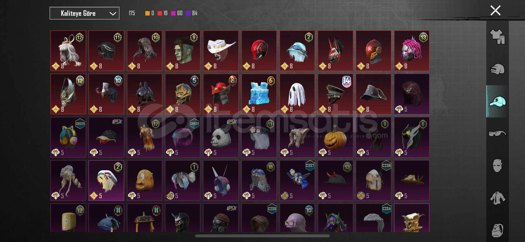Select the jacket clothing category icon
The height and width of the screenshot is (242, 525).
click(x=497, y=198)
